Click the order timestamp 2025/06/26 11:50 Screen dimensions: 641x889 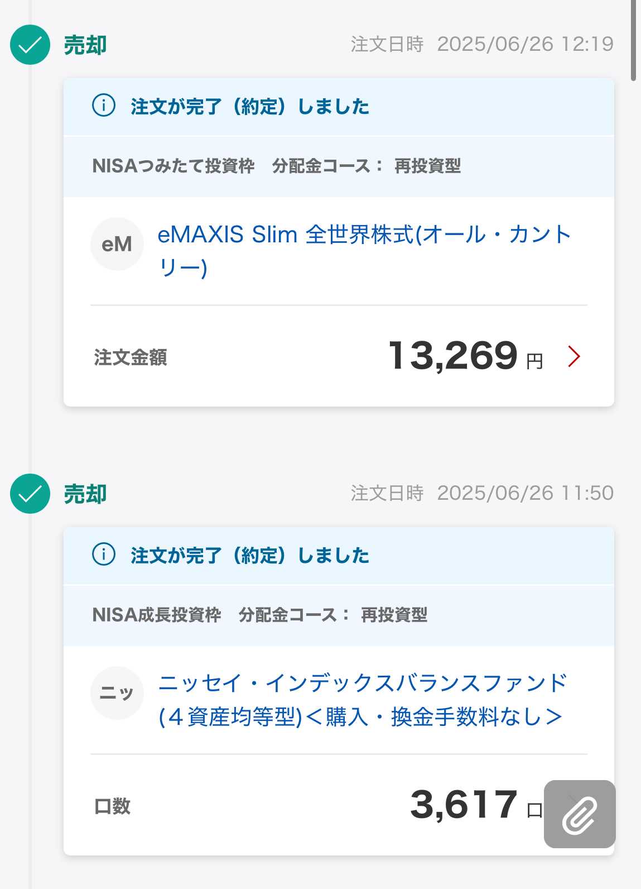[525, 493]
